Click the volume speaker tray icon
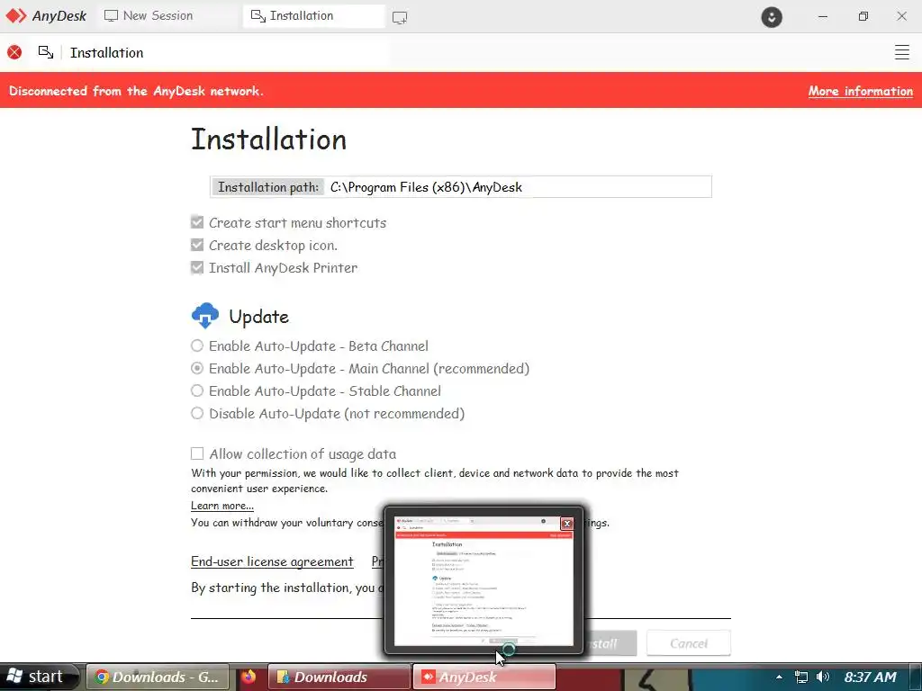 point(823,677)
